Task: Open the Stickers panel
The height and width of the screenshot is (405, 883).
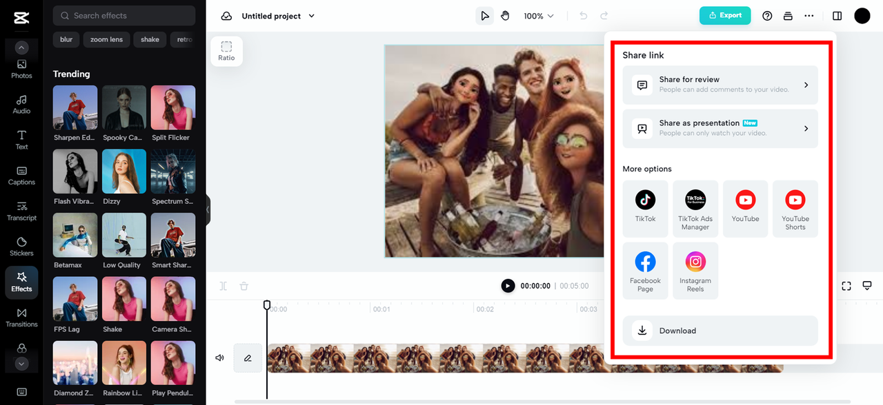Action: (x=21, y=247)
